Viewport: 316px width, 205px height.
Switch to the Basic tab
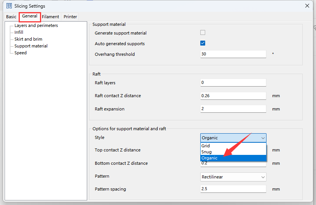coord(11,17)
